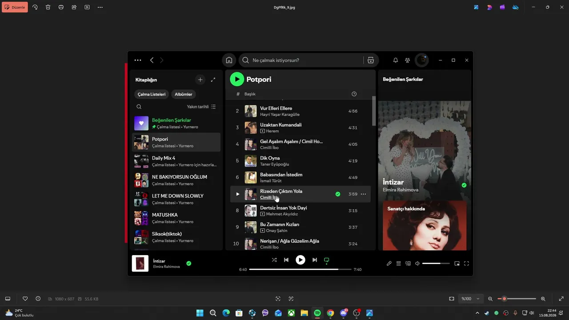Screen dimensions: 569x320
Task: Print the image from Photos toolbar
Action: (x=61, y=7)
